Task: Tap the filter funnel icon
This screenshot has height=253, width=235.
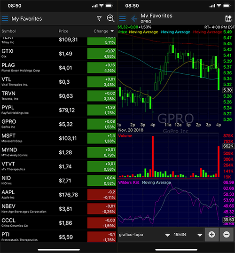Action: tap(99, 18)
